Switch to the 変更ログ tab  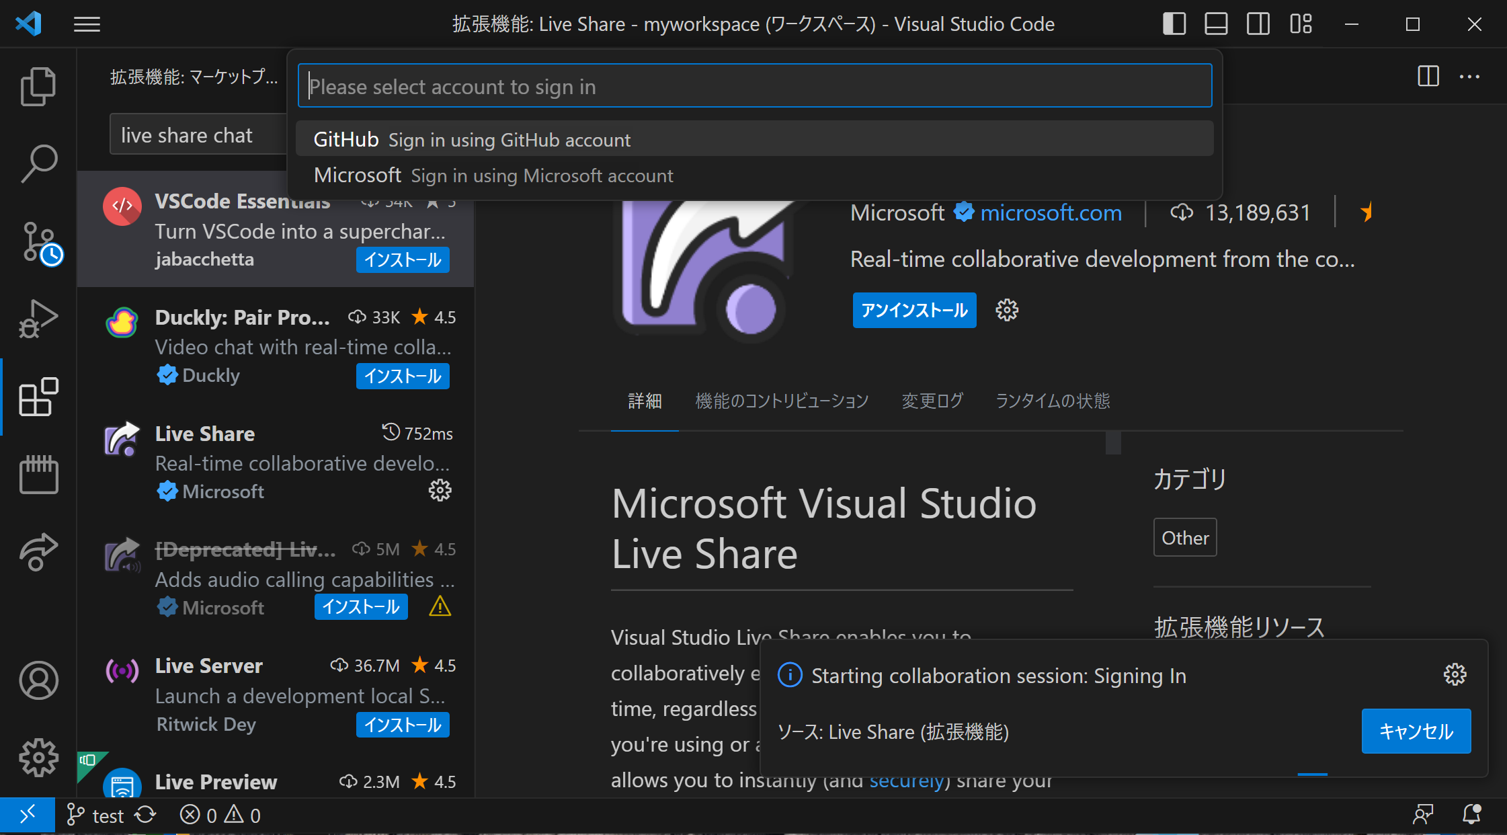click(x=932, y=401)
